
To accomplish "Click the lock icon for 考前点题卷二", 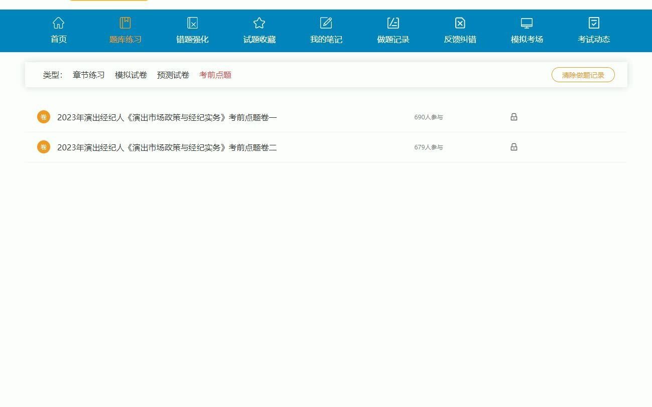I will 514,147.
